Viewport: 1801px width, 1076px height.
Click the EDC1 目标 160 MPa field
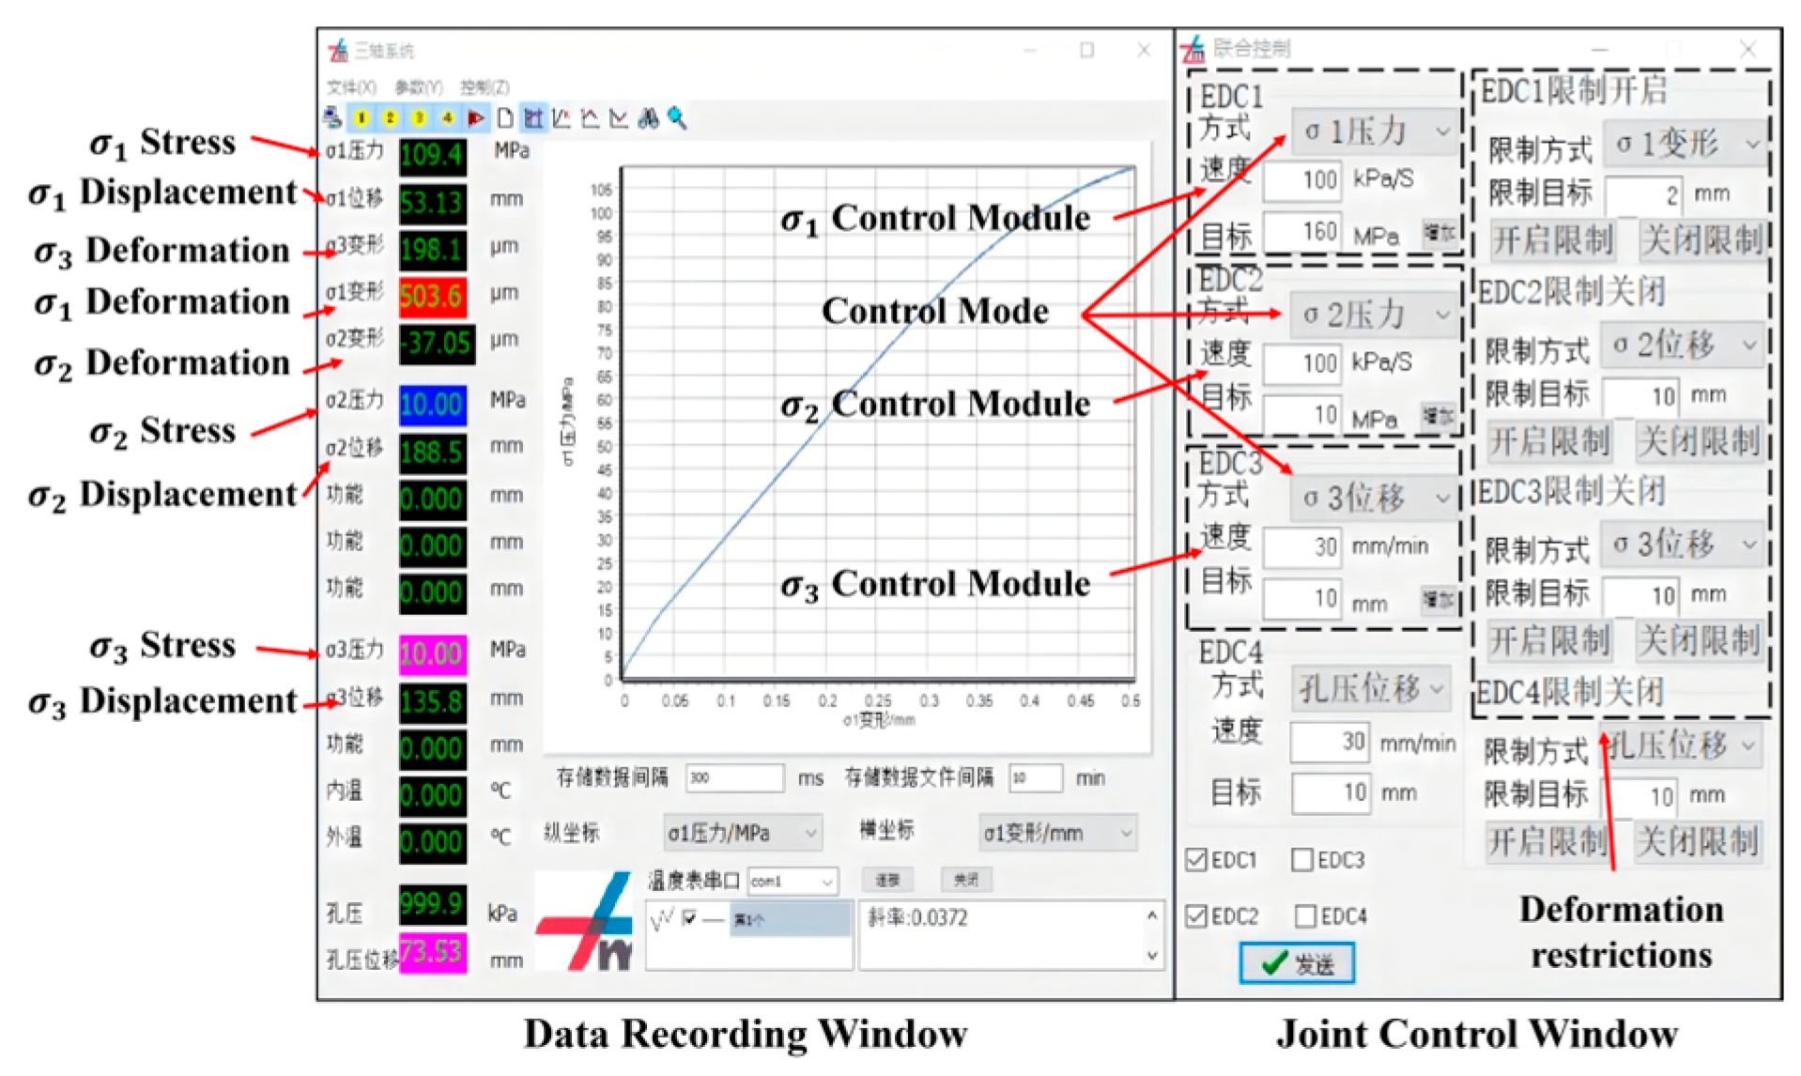[1302, 231]
